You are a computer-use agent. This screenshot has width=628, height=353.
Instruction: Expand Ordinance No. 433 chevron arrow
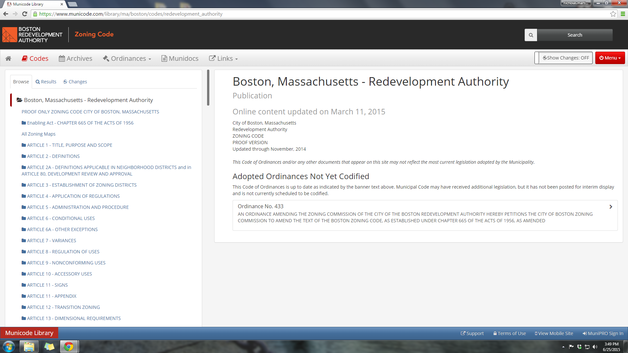click(x=611, y=207)
